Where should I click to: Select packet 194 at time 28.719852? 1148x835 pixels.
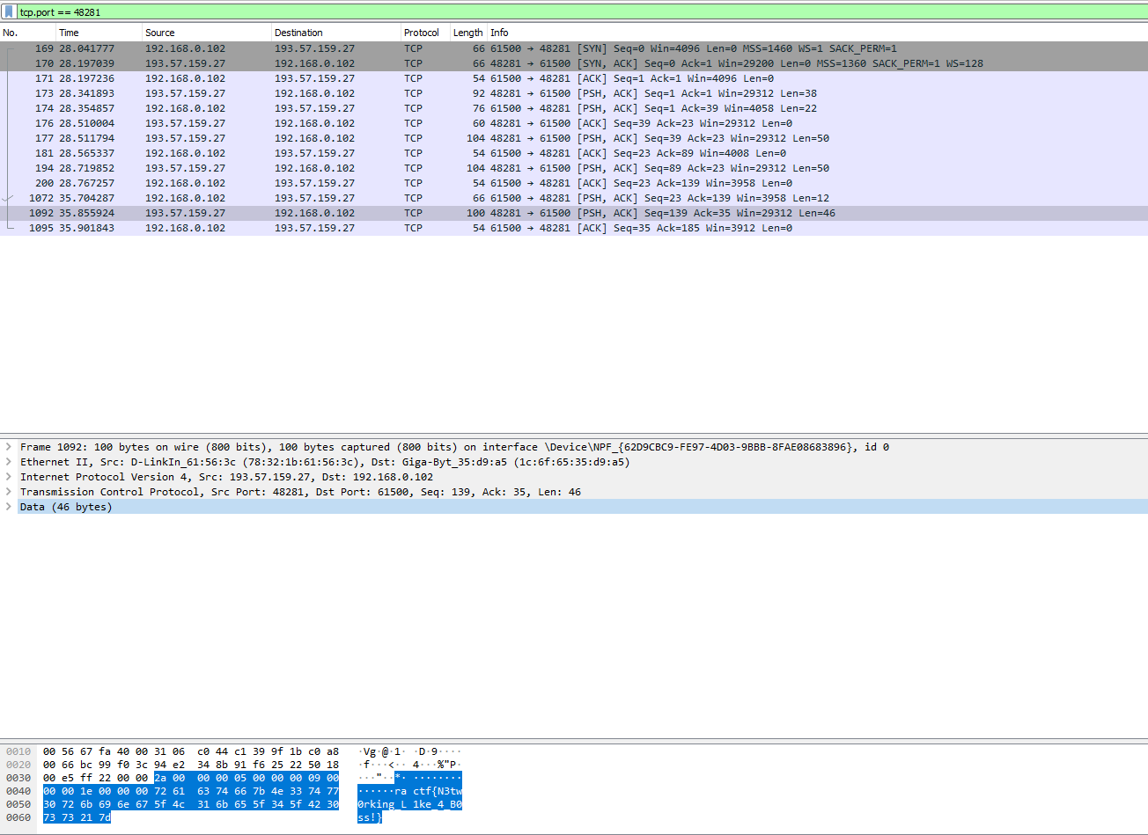click(x=574, y=168)
